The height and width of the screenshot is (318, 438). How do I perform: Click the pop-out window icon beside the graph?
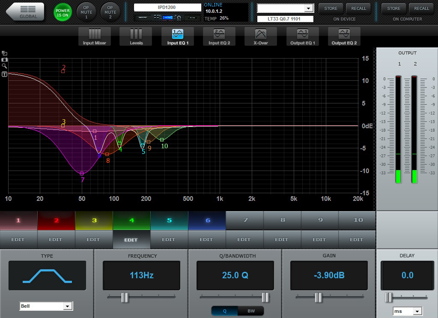tap(4, 53)
